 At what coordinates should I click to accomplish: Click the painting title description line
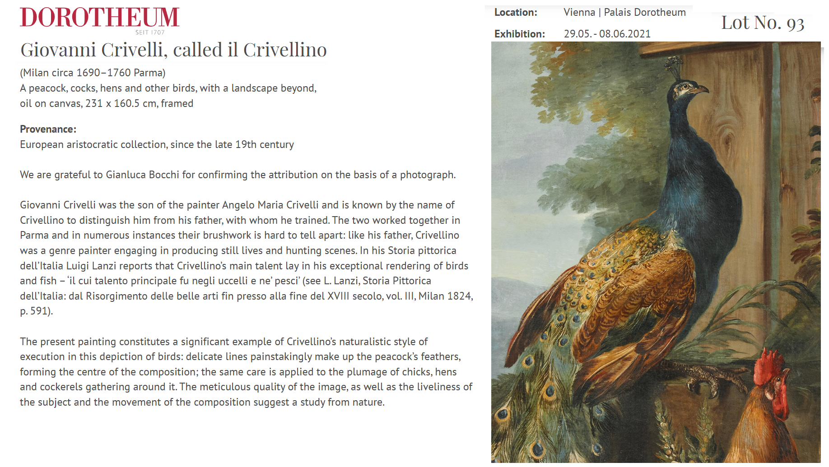pos(168,88)
